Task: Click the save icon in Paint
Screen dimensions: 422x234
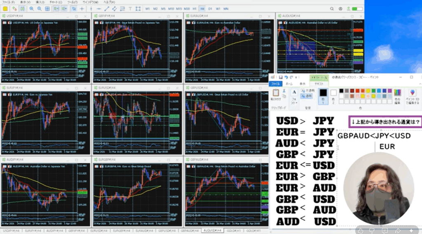Action: tap(280, 77)
